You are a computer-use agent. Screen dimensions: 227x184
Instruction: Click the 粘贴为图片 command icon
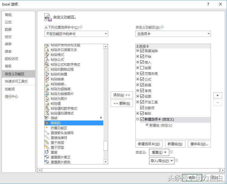coord(47,99)
